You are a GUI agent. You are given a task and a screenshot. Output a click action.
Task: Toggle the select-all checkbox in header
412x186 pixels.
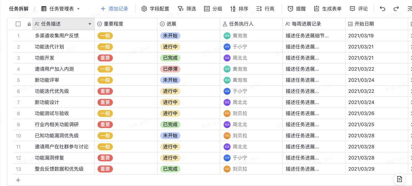coord(18,24)
